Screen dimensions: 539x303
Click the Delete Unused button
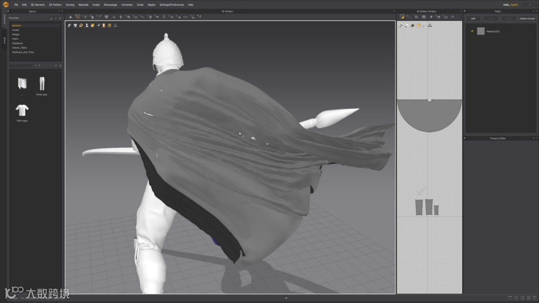click(527, 18)
